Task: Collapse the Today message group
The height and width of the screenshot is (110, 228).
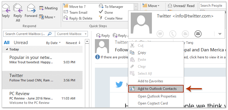Action: pyautogui.click(x=7, y=49)
